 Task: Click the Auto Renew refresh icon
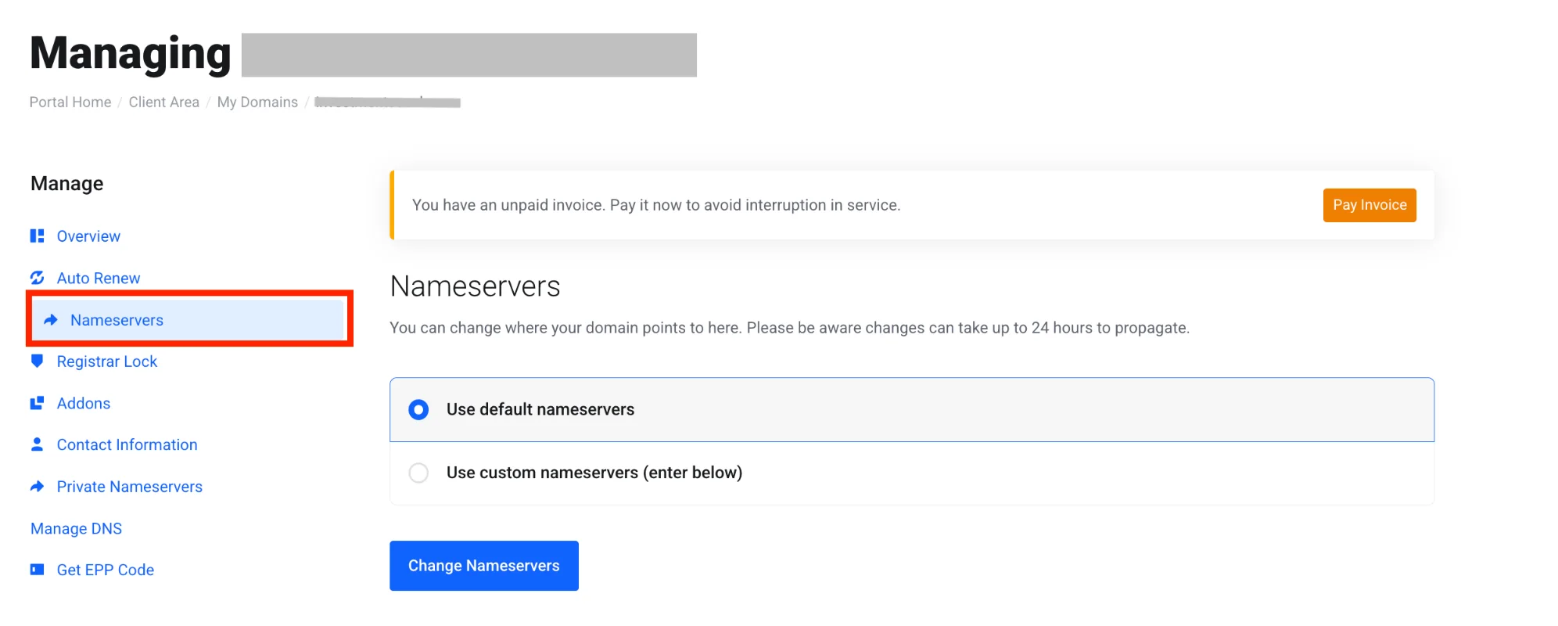coord(37,278)
